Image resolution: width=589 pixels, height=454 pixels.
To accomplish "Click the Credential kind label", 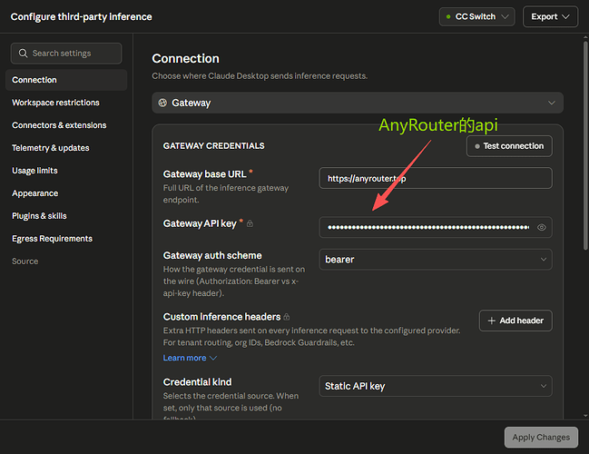I will coord(197,382).
